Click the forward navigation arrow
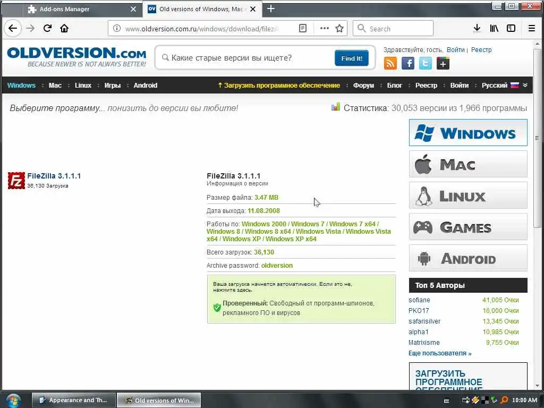This screenshot has width=544, height=408. pyautogui.click(x=30, y=29)
